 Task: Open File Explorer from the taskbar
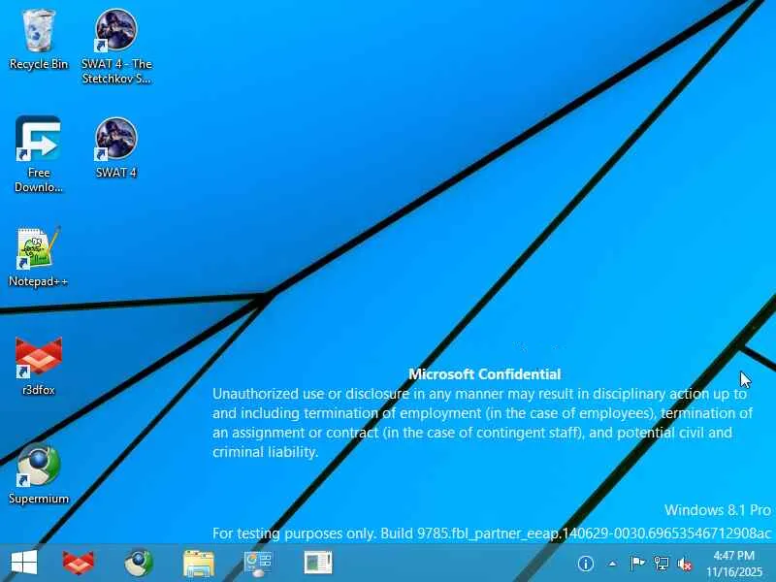click(x=199, y=564)
